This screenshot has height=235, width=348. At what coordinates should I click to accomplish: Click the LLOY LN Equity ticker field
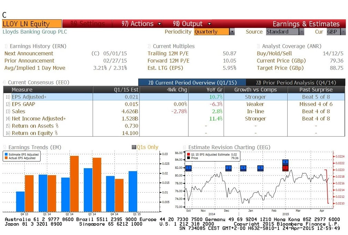click(x=32, y=23)
